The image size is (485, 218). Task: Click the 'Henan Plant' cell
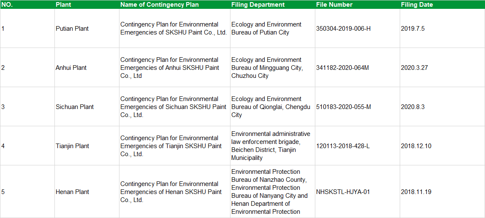72,192
